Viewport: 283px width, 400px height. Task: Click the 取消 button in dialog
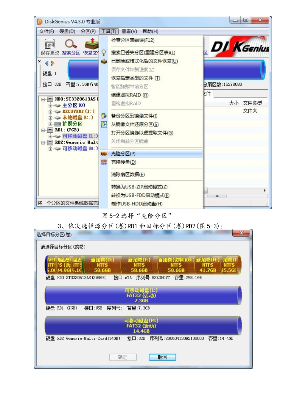pos(162,357)
